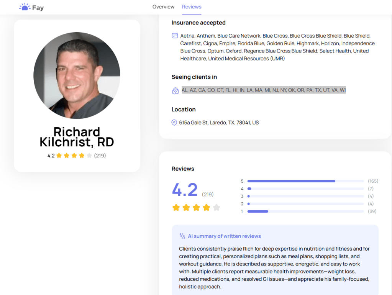Click the Fay brand name text
The width and height of the screenshot is (392, 295).
[38, 8]
